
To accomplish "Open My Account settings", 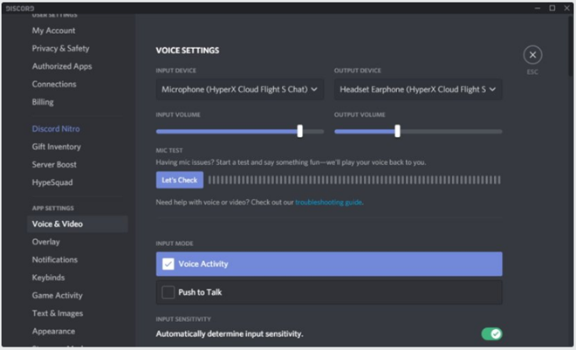I will tap(53, 31).
